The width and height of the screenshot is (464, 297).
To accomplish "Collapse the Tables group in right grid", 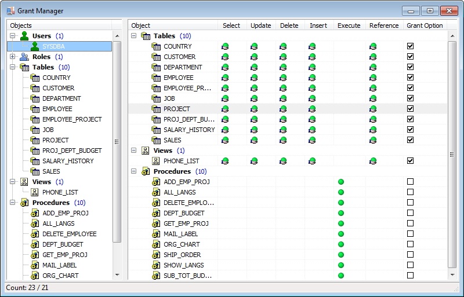I will (x=134, y=36).
